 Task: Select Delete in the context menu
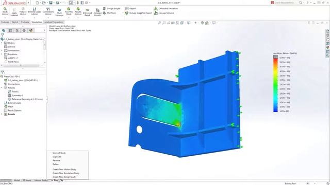point(56,164)
